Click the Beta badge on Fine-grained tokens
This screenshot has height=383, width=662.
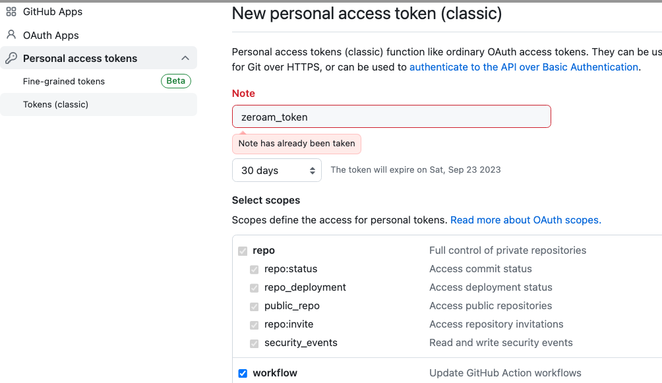pyautogui.click(x=176, y=81)
